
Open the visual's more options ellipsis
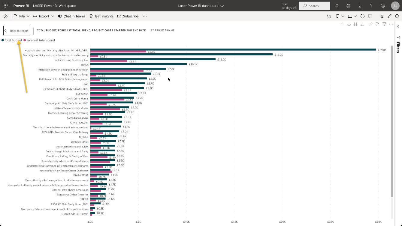click(x=391, y=24)
